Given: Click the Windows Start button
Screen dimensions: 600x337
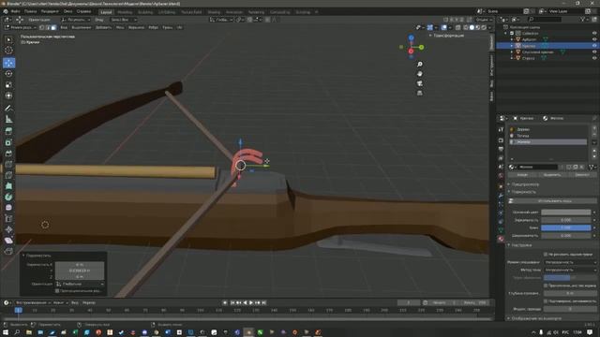Looking at the screenshot, I should click(x=6, y=332).
